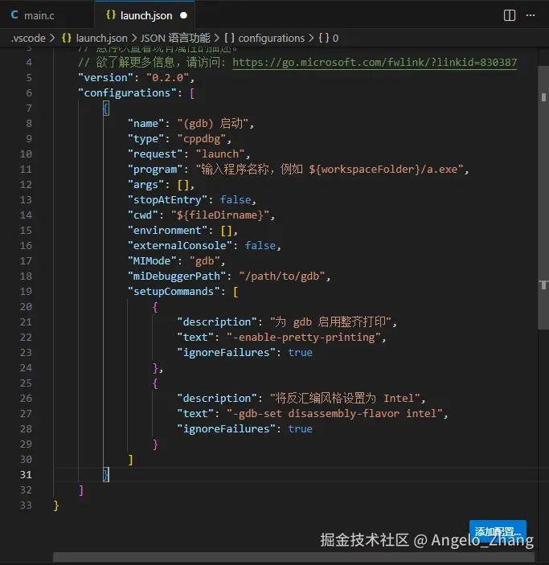Click ignoreFailures true on line 23
Image resolution: width=549 pixels, height=565 pixels.
pyautogui.click(x=300, y=352)
